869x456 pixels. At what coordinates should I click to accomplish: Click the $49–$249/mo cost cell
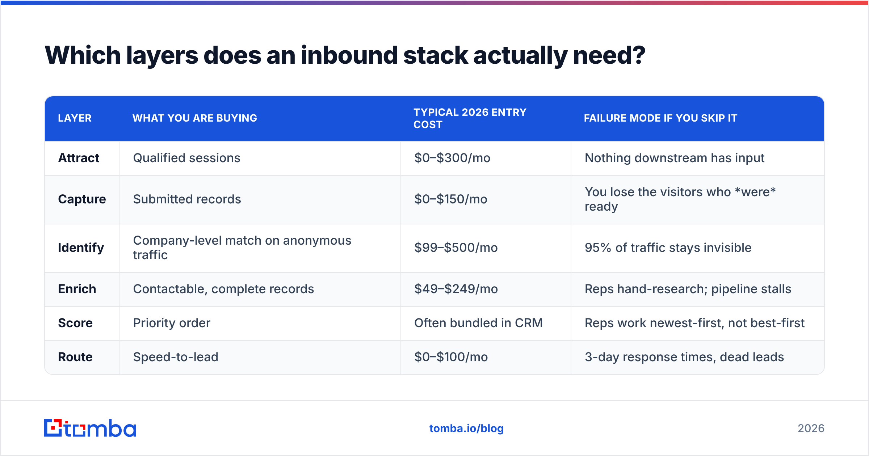click(x=486, y=290)
